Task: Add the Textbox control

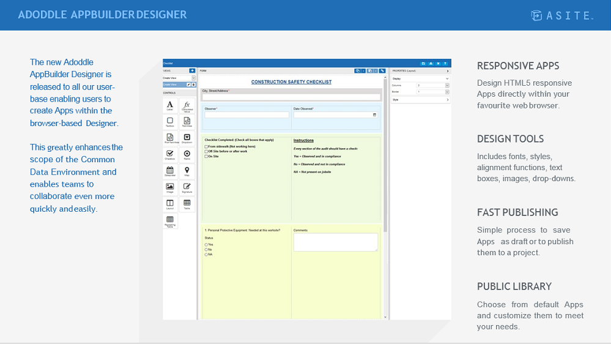Action: pos(170,122)
